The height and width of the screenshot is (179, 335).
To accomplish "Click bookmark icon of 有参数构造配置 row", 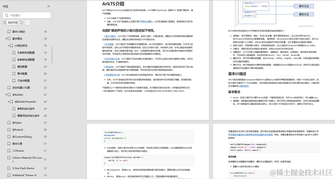I will tap(13, 60).
